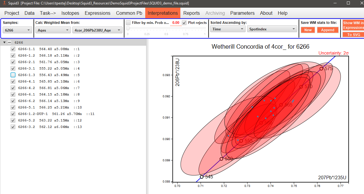Open the Reports menu
The image size is (364, 194).
191,13
